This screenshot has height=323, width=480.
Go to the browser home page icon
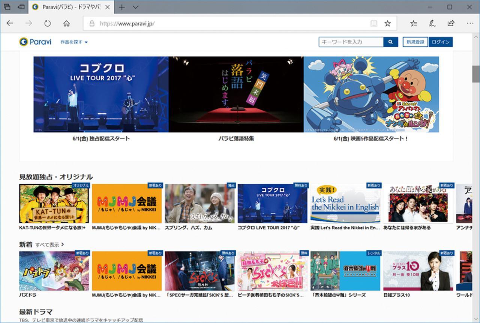point(66,23)
